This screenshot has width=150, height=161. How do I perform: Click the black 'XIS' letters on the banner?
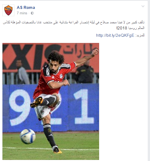[x=31, y=56]
